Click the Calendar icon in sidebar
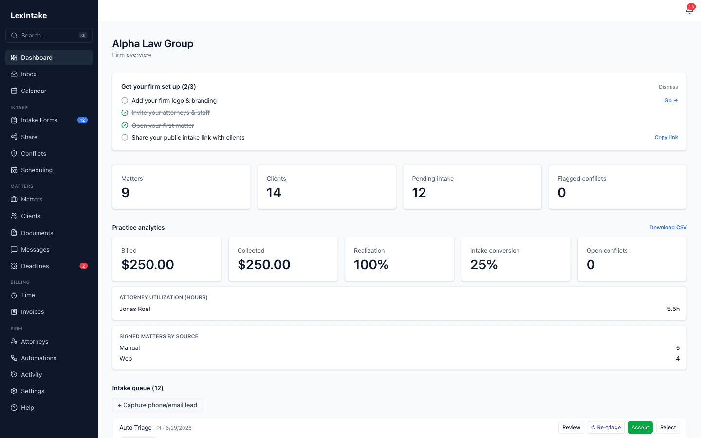 click(14, 91)
